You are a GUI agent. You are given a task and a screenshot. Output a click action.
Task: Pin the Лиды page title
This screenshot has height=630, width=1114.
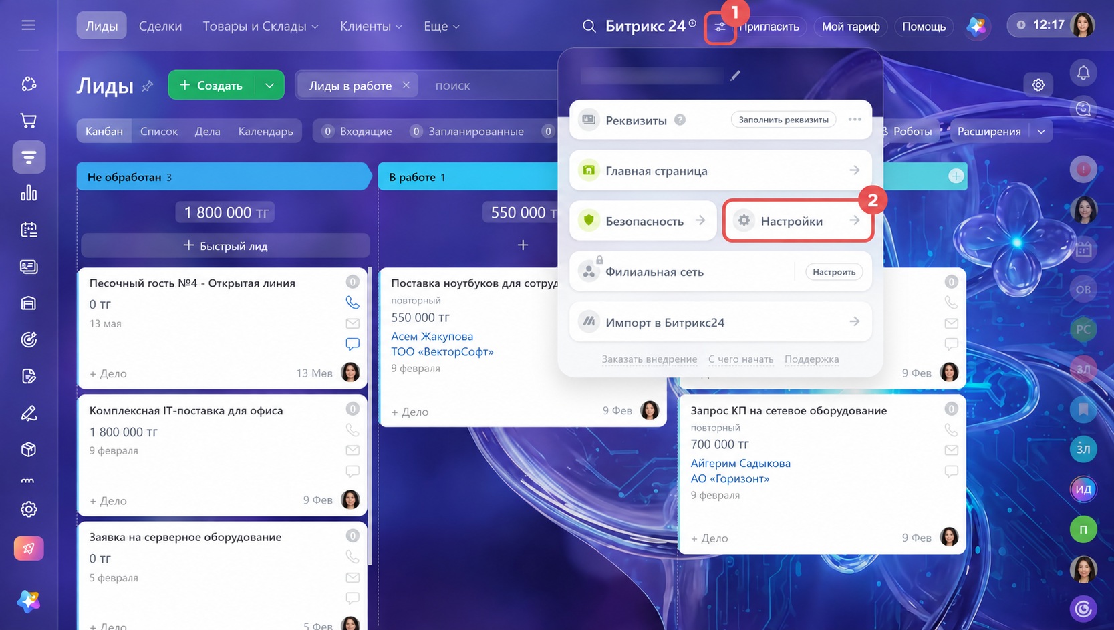pyautogui.click(x=148, y=86)
